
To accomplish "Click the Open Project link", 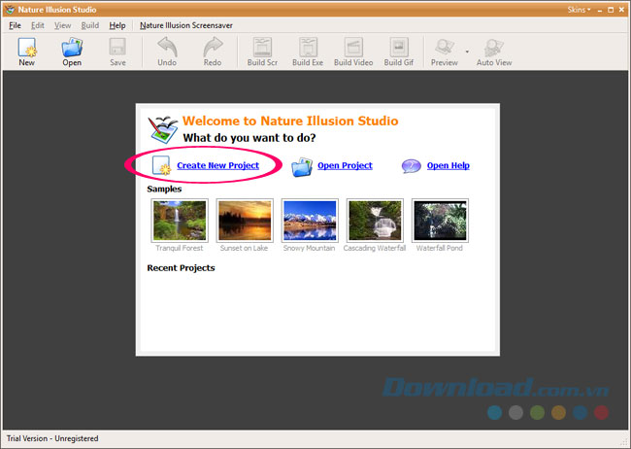I will 345,165.
